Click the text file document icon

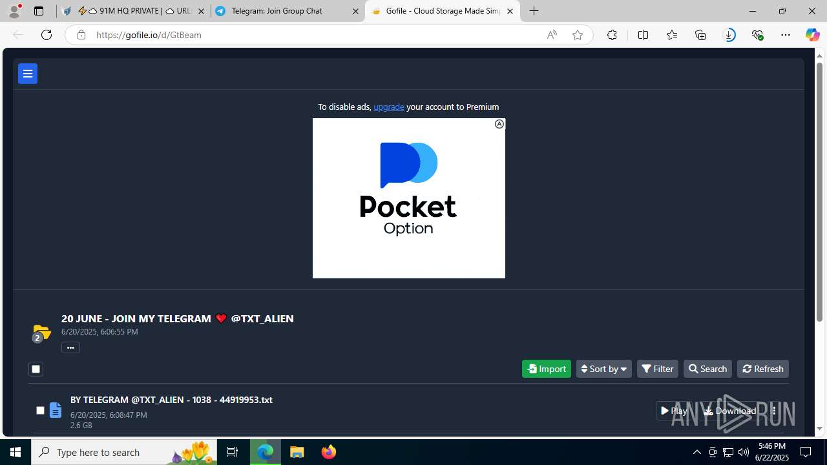[56, 410]
